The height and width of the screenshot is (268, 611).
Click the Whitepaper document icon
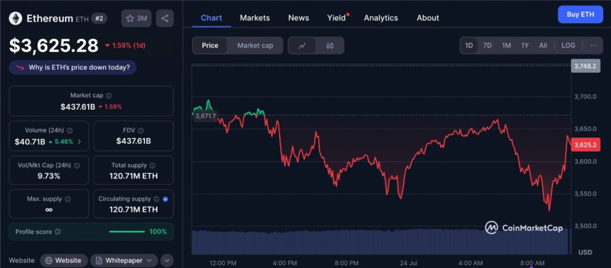tap(99, 261)
